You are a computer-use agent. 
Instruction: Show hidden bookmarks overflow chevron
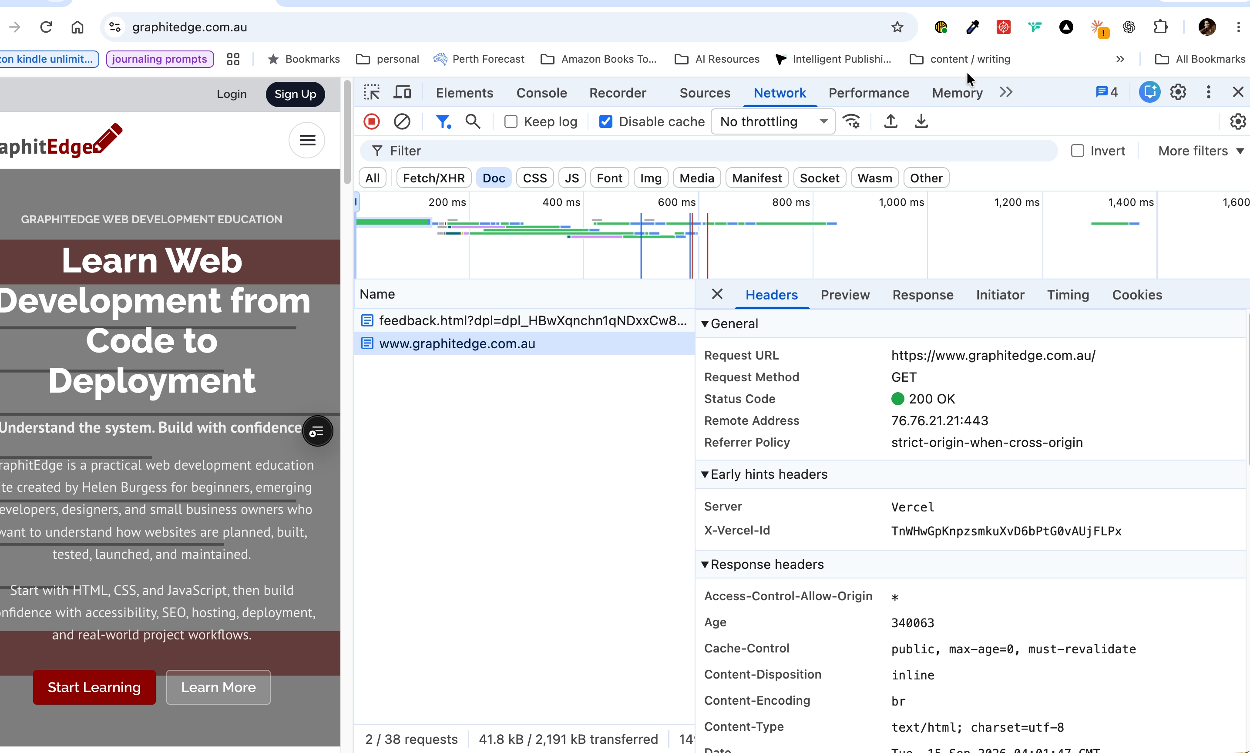coord(1120,59)
